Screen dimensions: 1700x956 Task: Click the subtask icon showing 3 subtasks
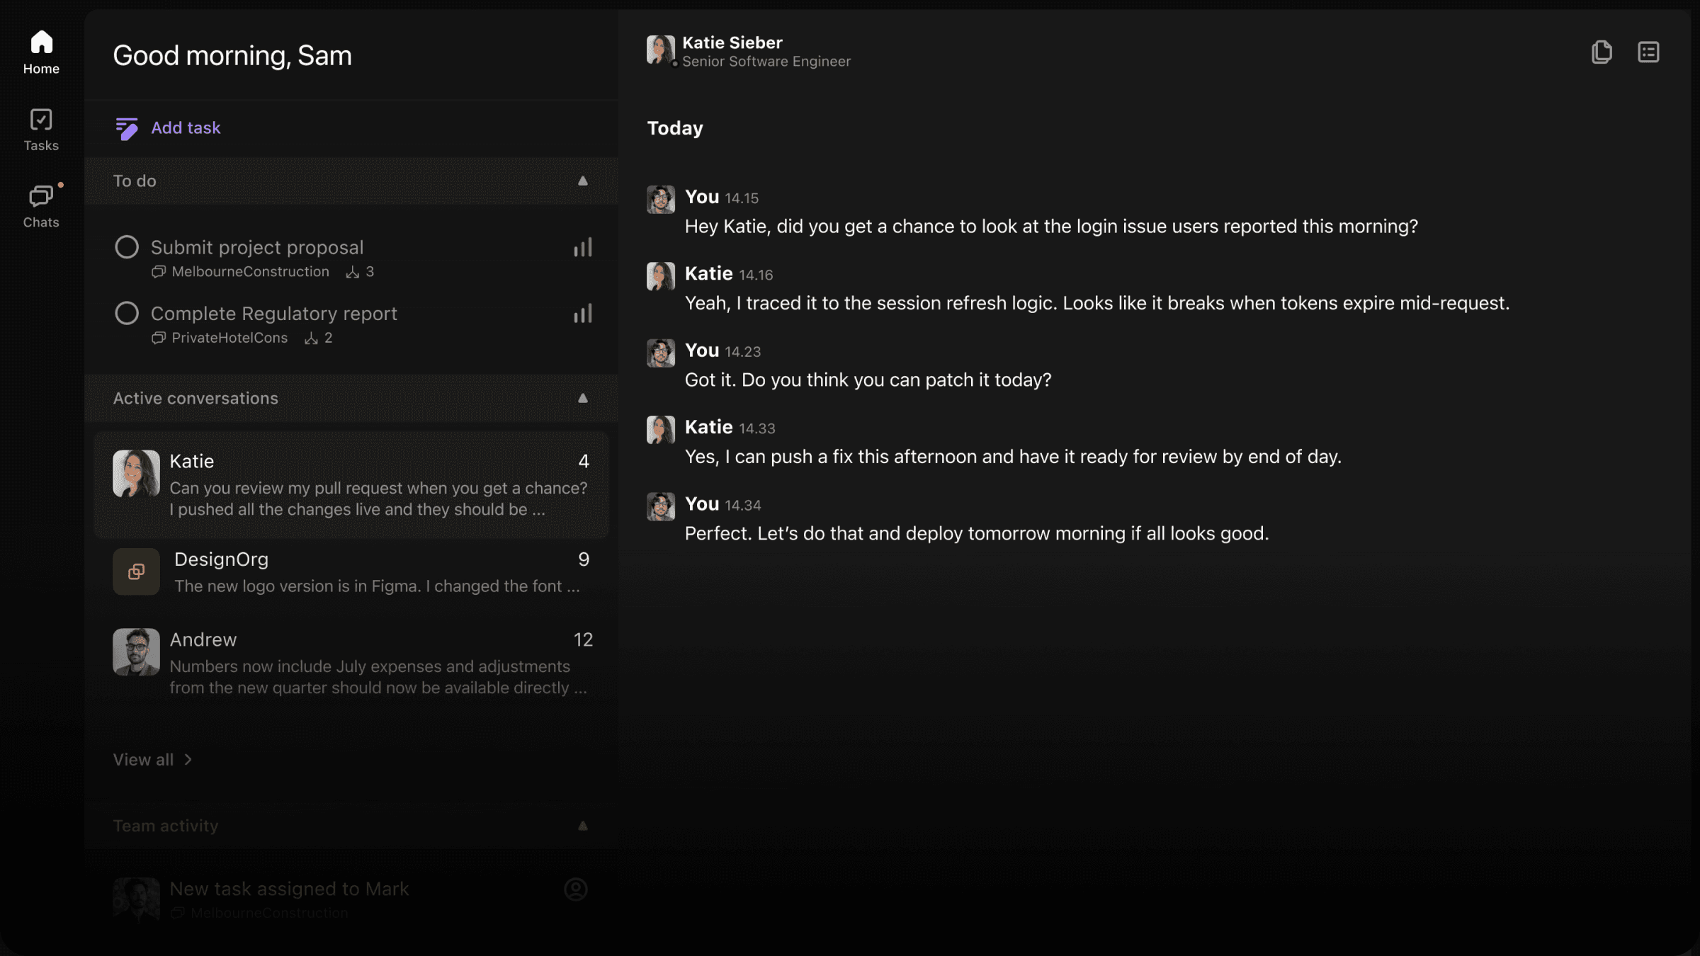(353, 271)
